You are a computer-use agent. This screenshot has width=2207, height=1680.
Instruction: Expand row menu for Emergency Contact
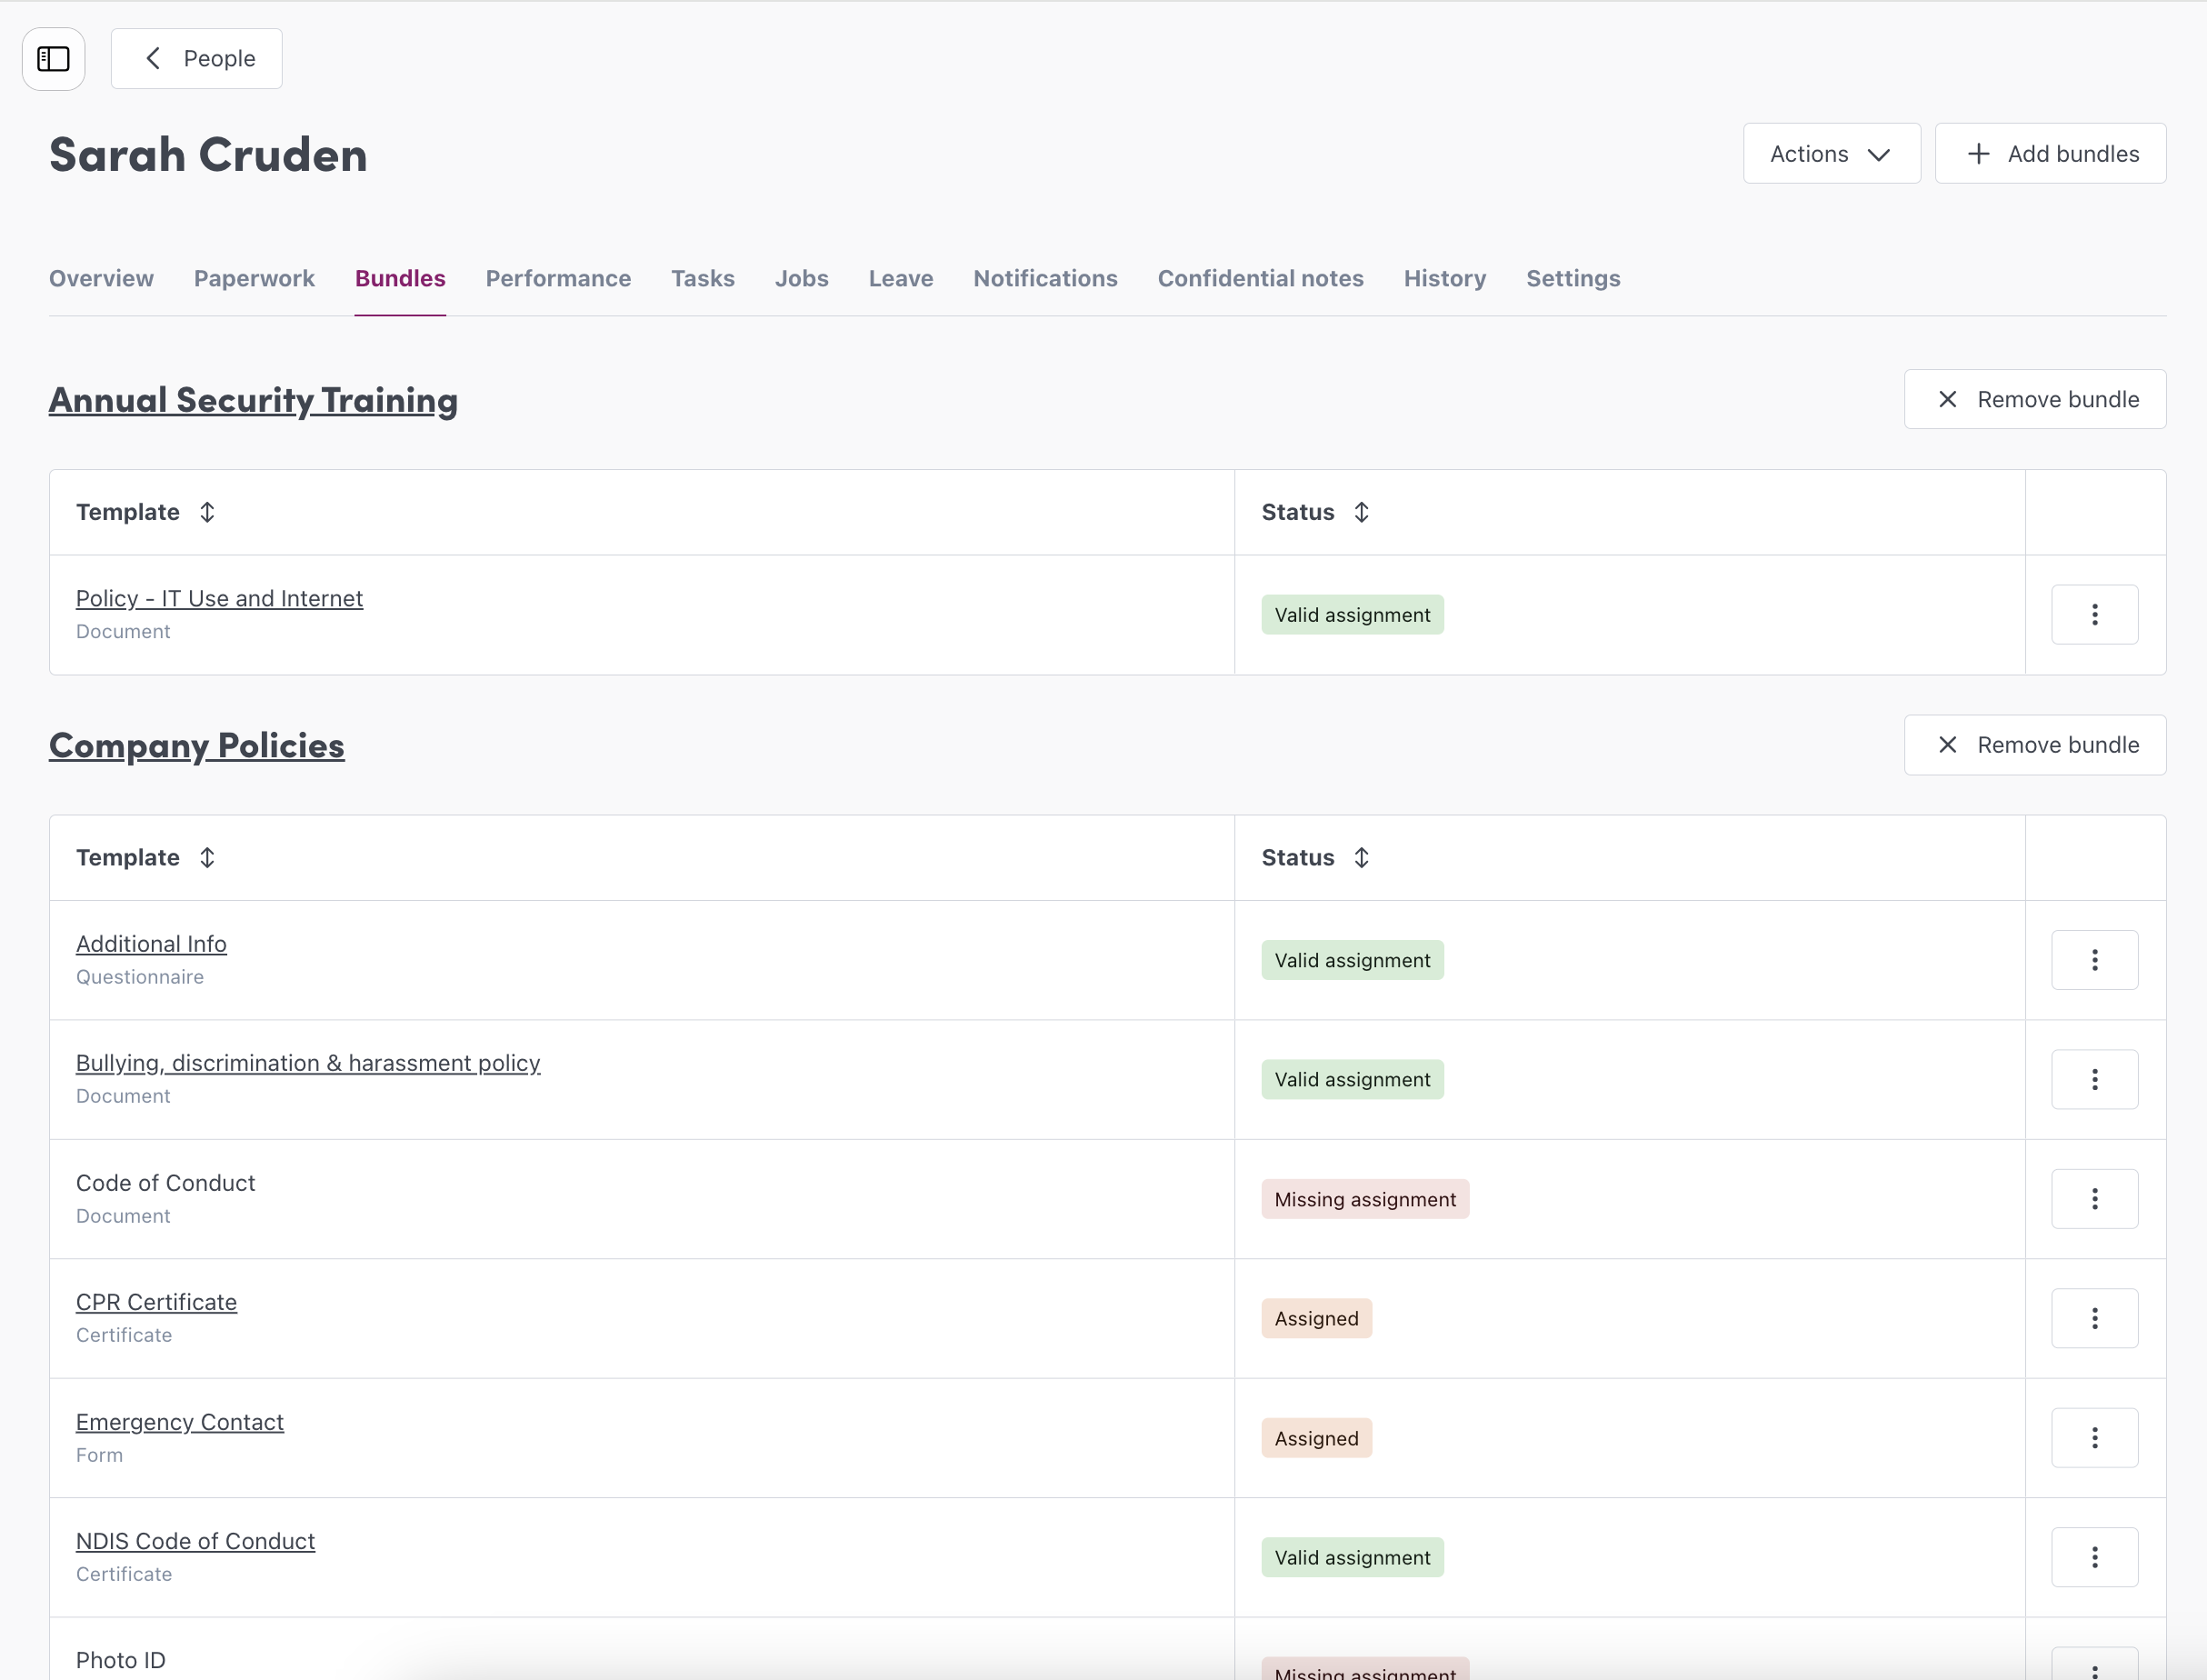tap(2094, 1438)
